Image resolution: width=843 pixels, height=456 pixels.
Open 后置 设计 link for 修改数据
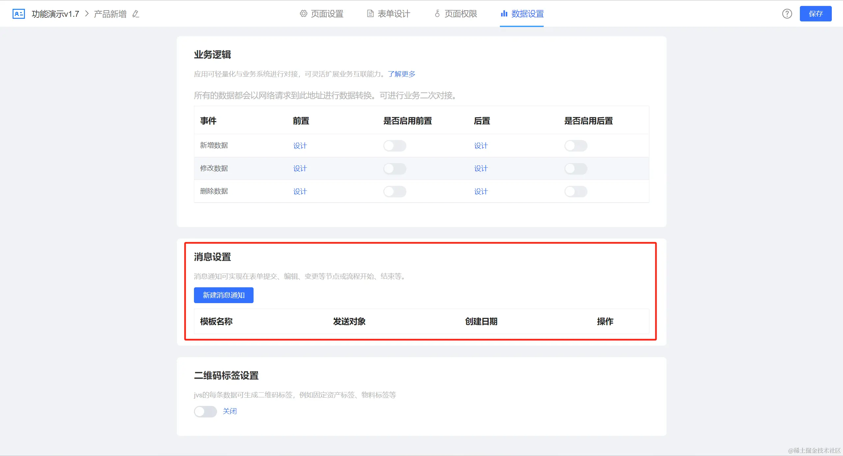[x=481, y=169]
